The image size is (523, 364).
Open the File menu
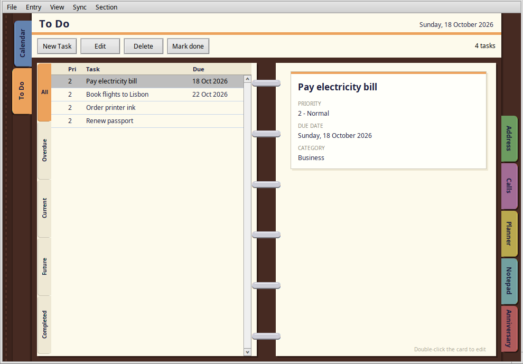tap(12, 7)
